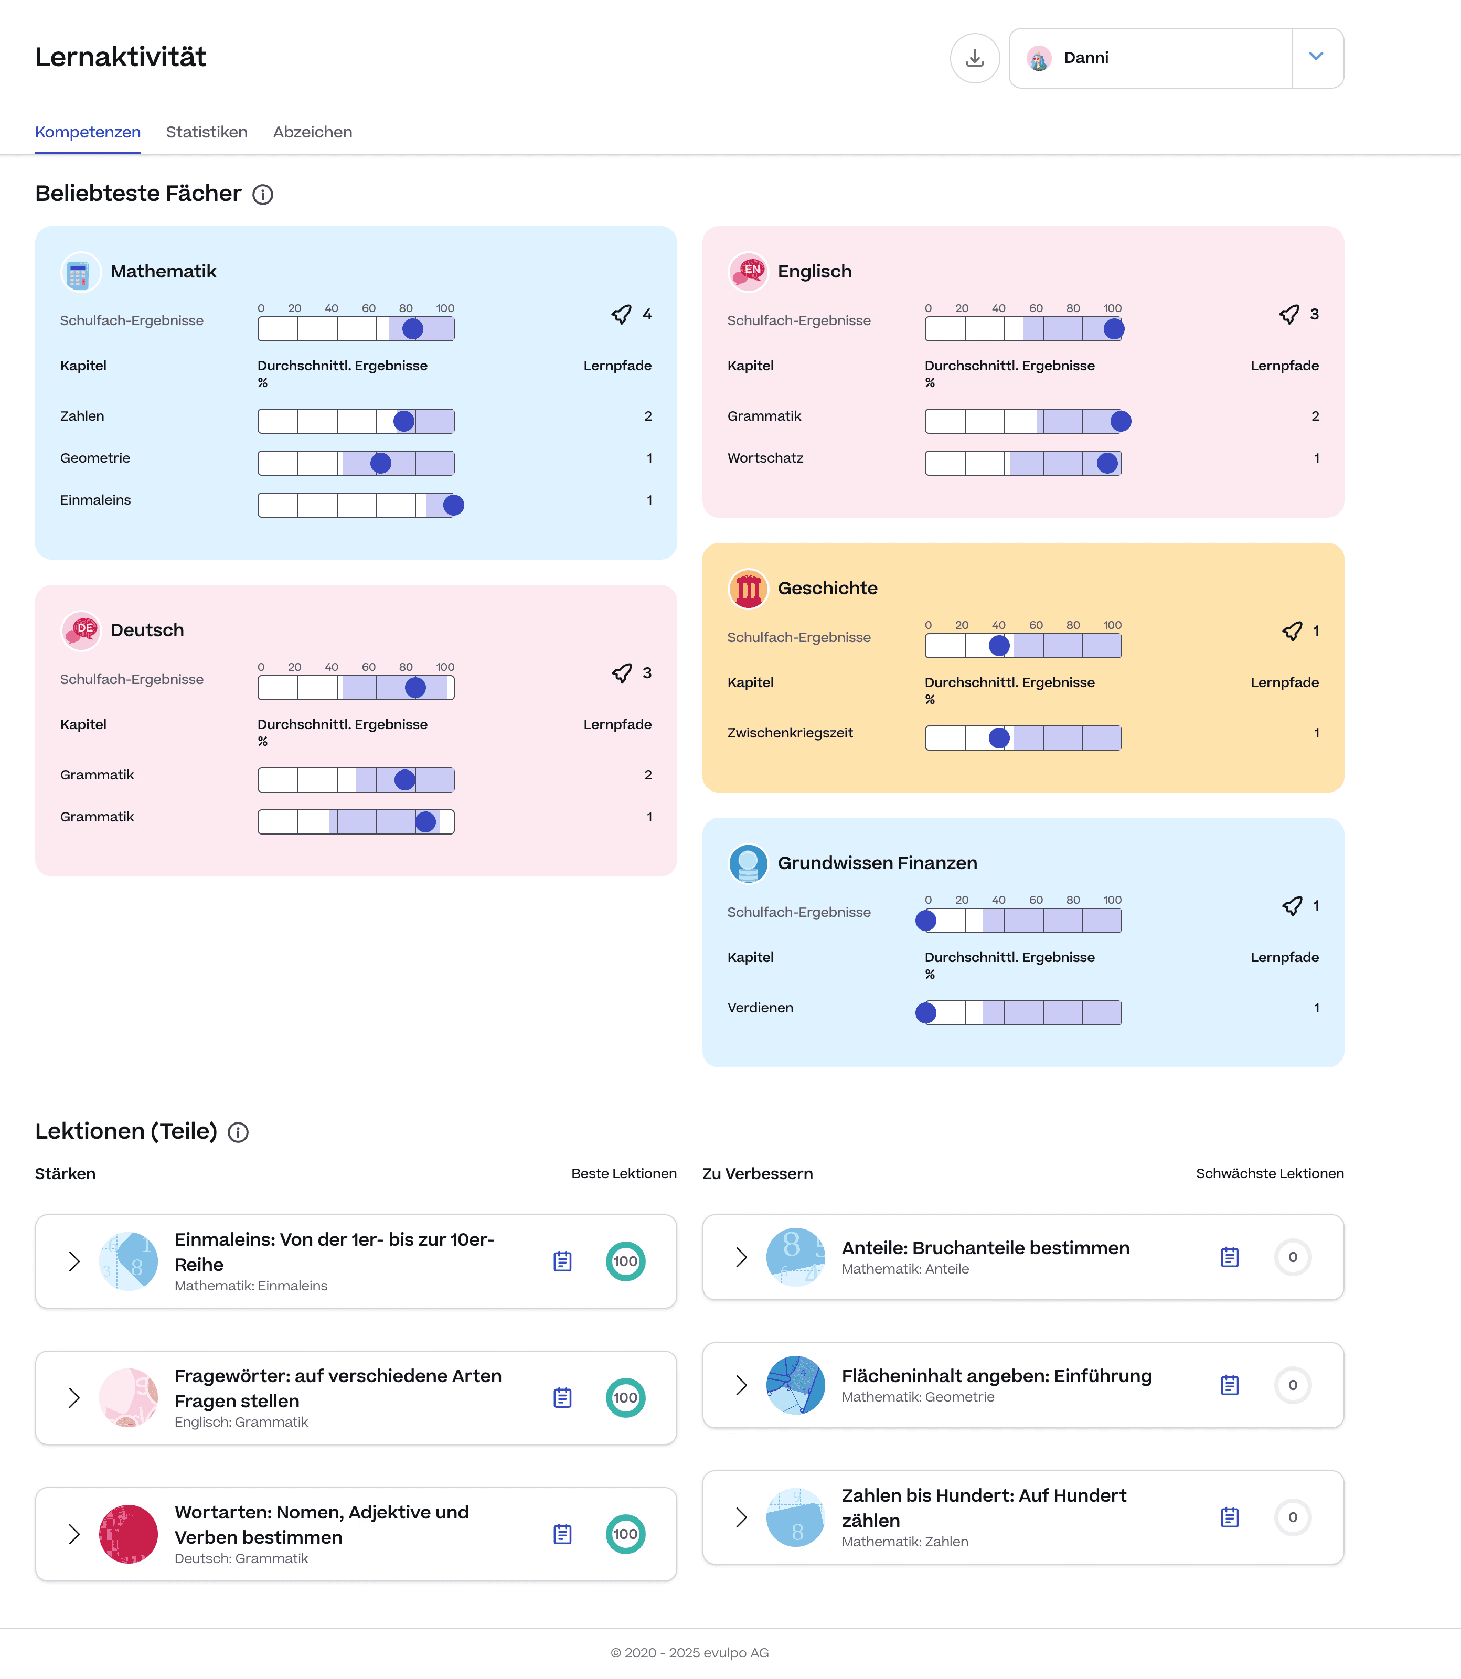Viewport: 1461px width, 1679px height.
Task: Click info icon next to Lektionen (Teile)
Action: 238,1132
